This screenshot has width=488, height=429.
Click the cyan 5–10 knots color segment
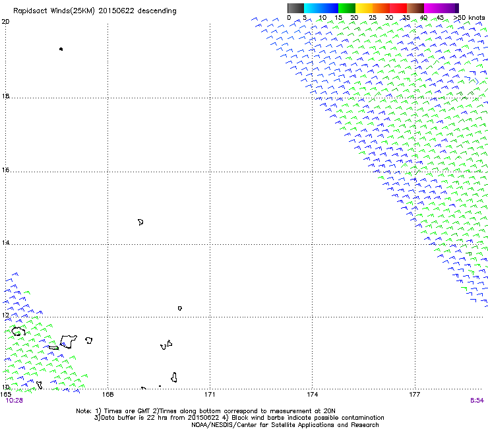pyautogui.click(x=313, y=8)
